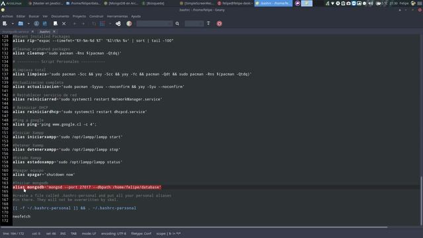Click line number 150 in the margin
This screenshot has height=238, width=423.
[5, 128]
